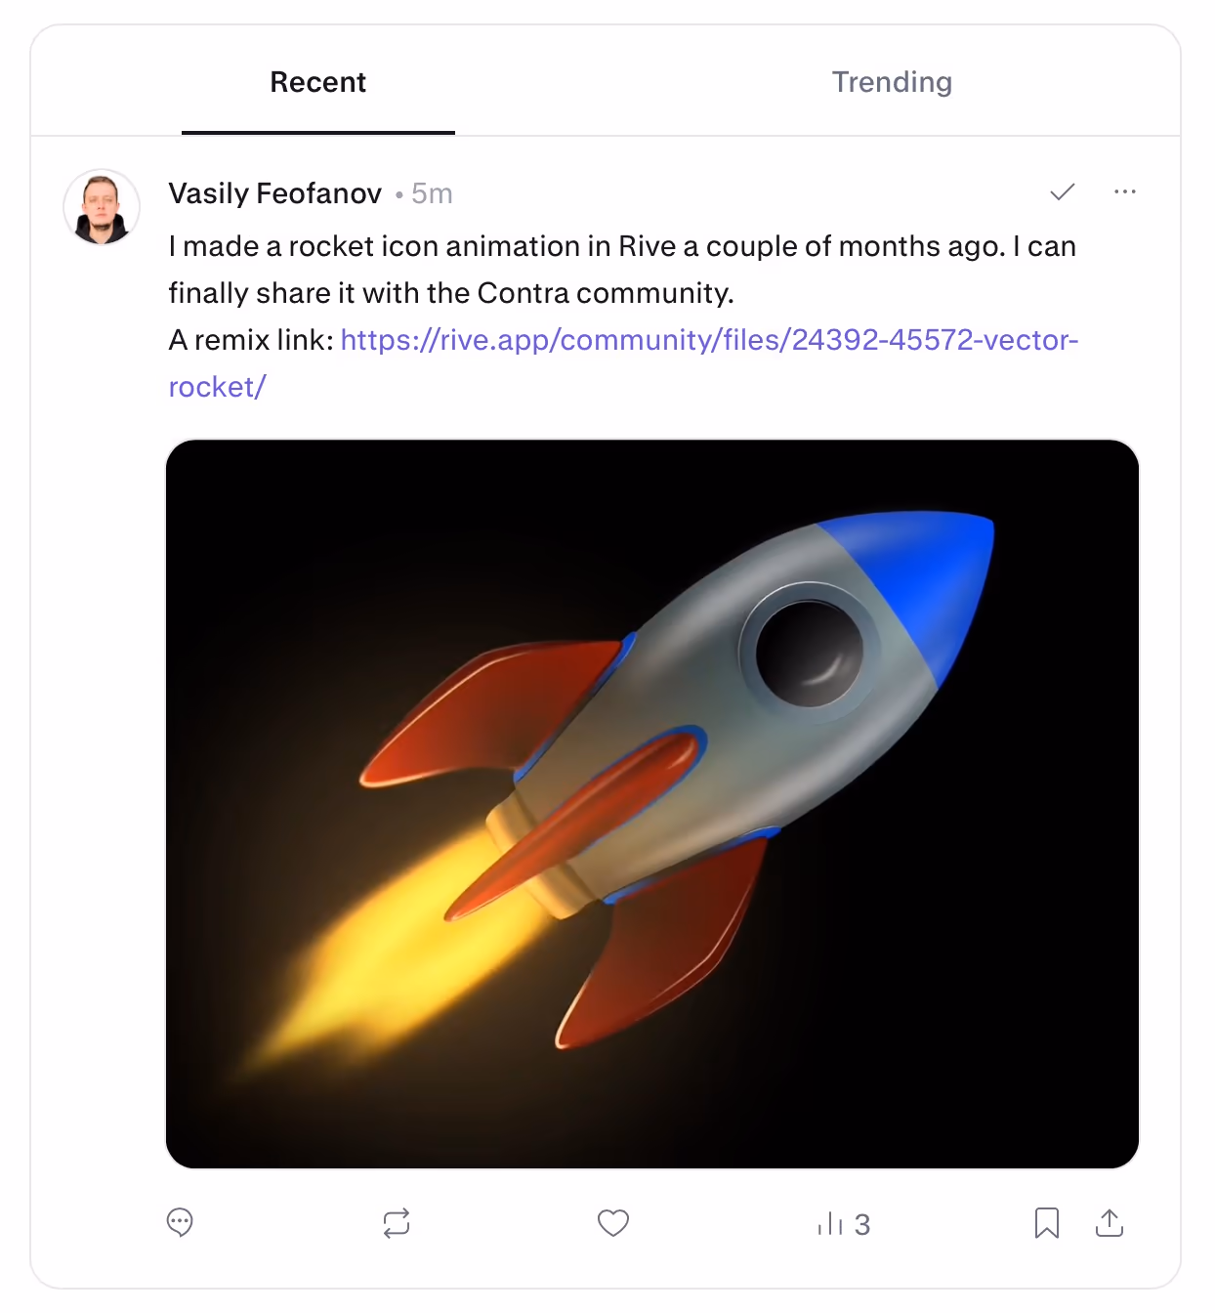The height and width of the screenshot is (1313, 1215).
Task: Bookmark the rocket animation post
Action: coord(1047,1223)
